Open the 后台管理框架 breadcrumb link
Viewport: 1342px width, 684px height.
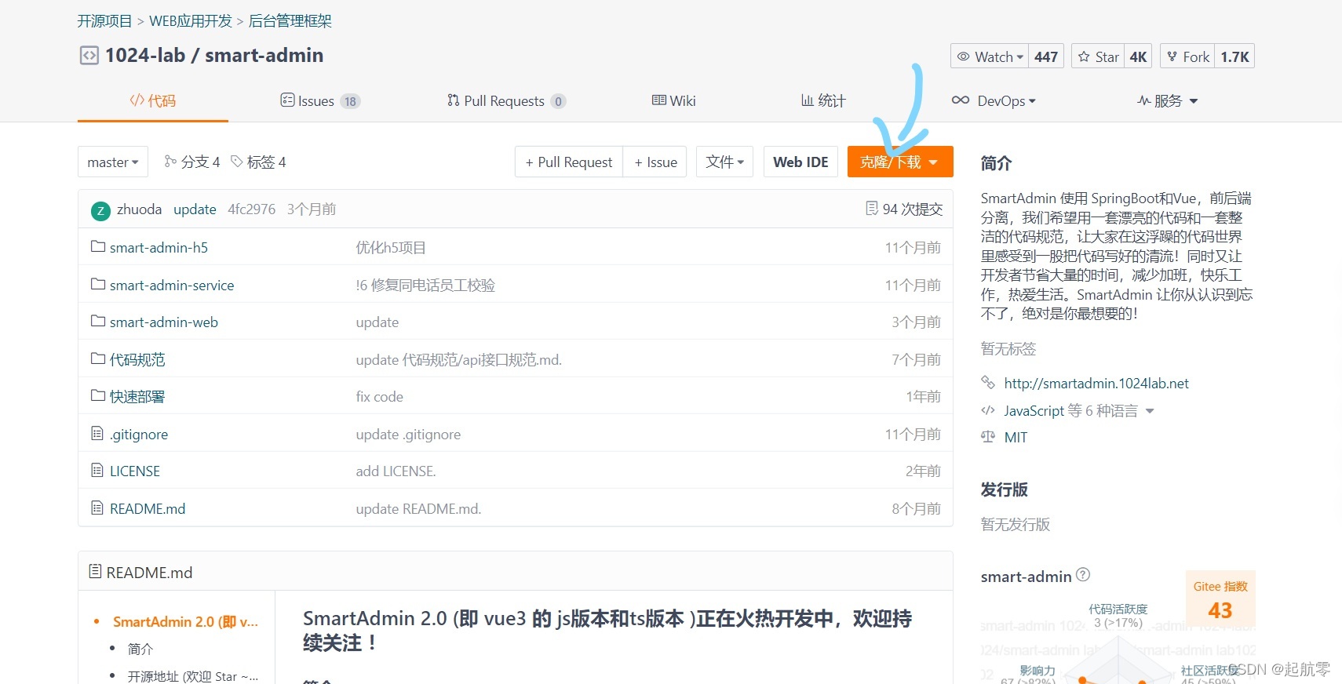[x=290, y=21]
